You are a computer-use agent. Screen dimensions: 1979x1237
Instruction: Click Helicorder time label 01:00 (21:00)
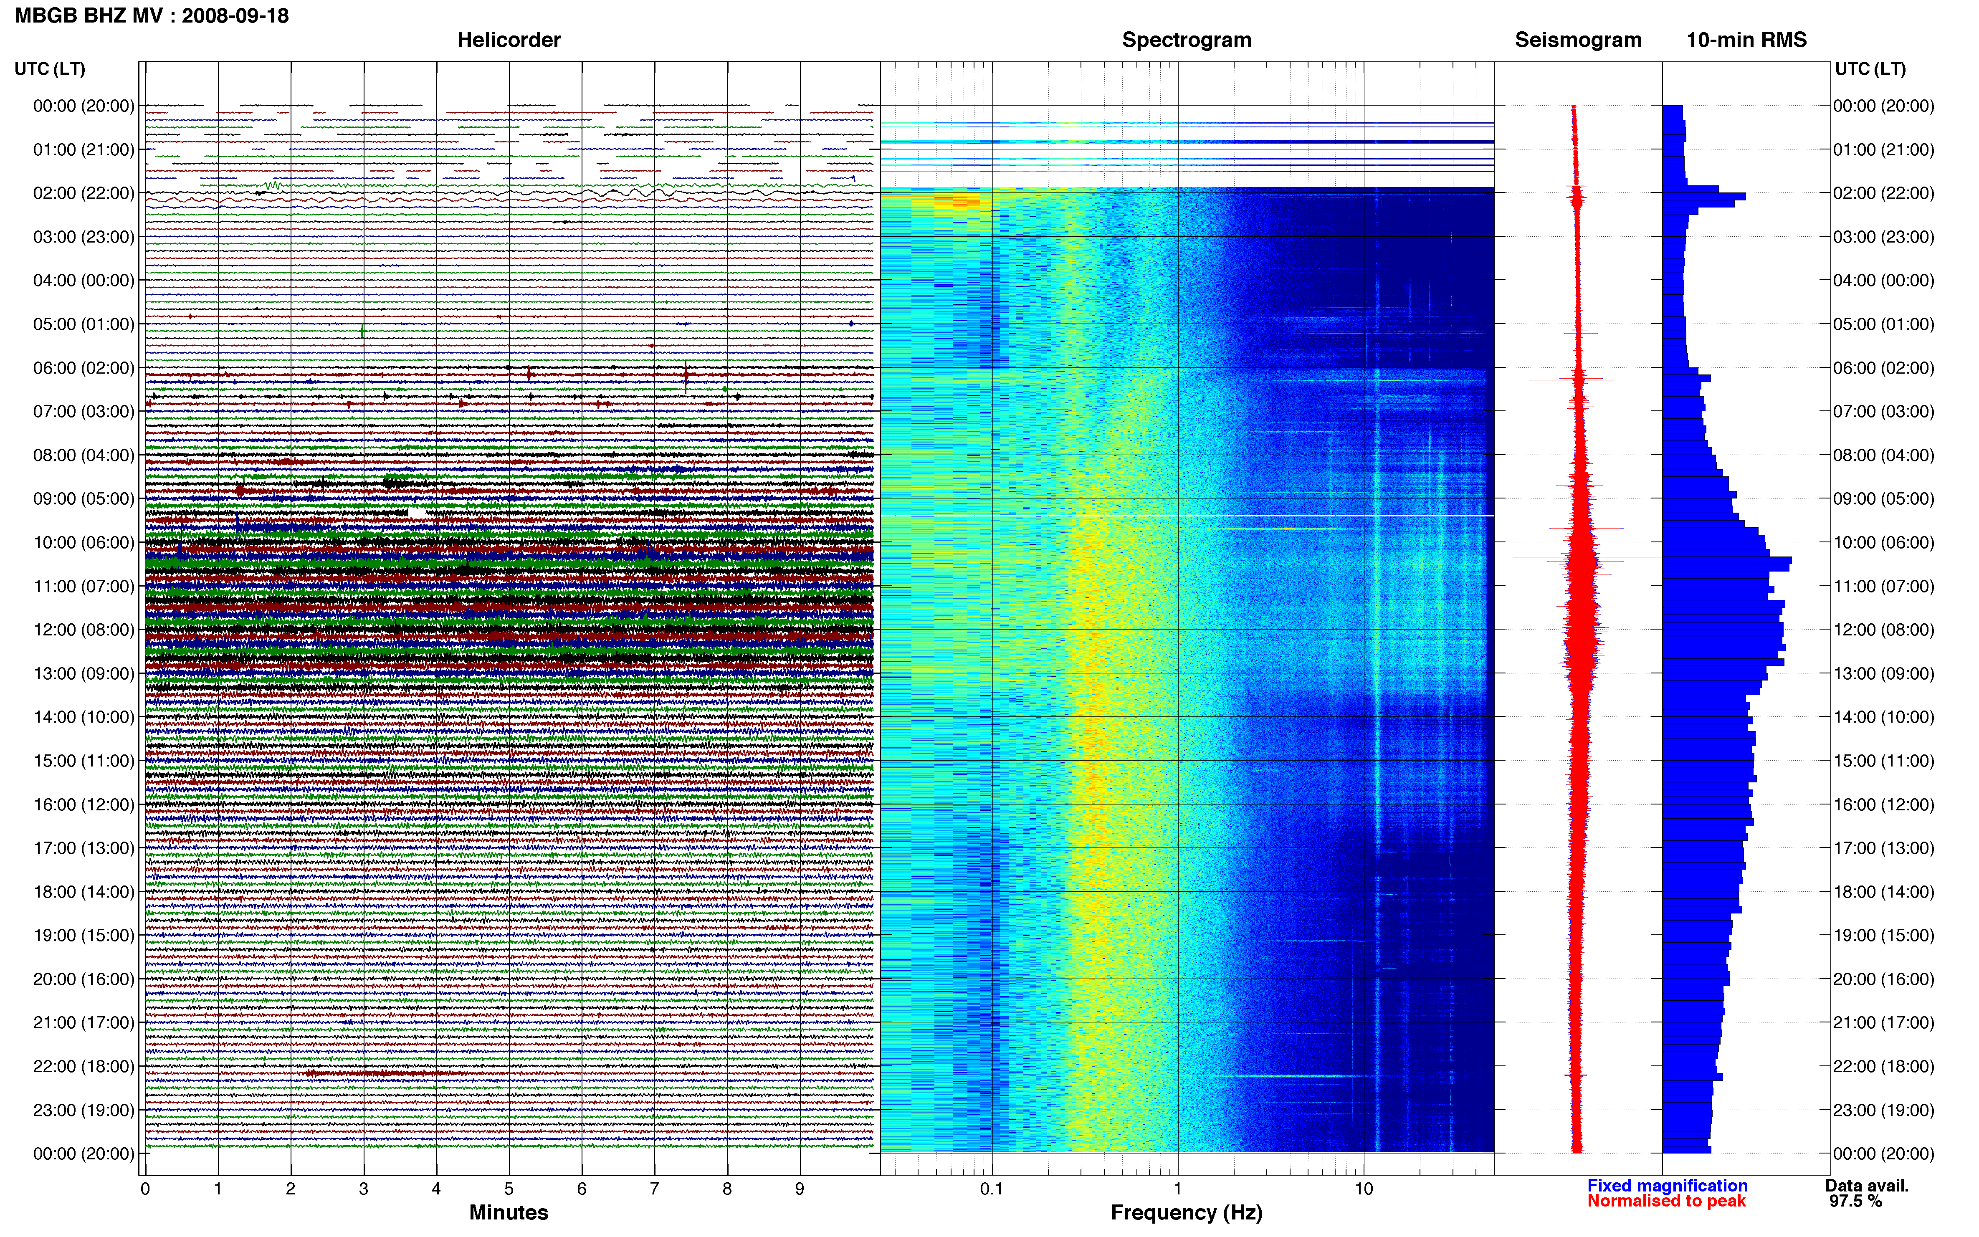84,150
